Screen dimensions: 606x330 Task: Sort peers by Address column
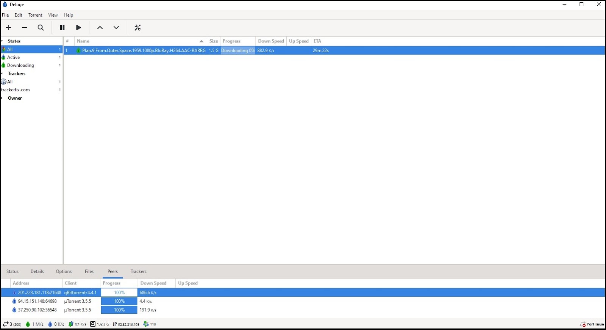(36, 283)
